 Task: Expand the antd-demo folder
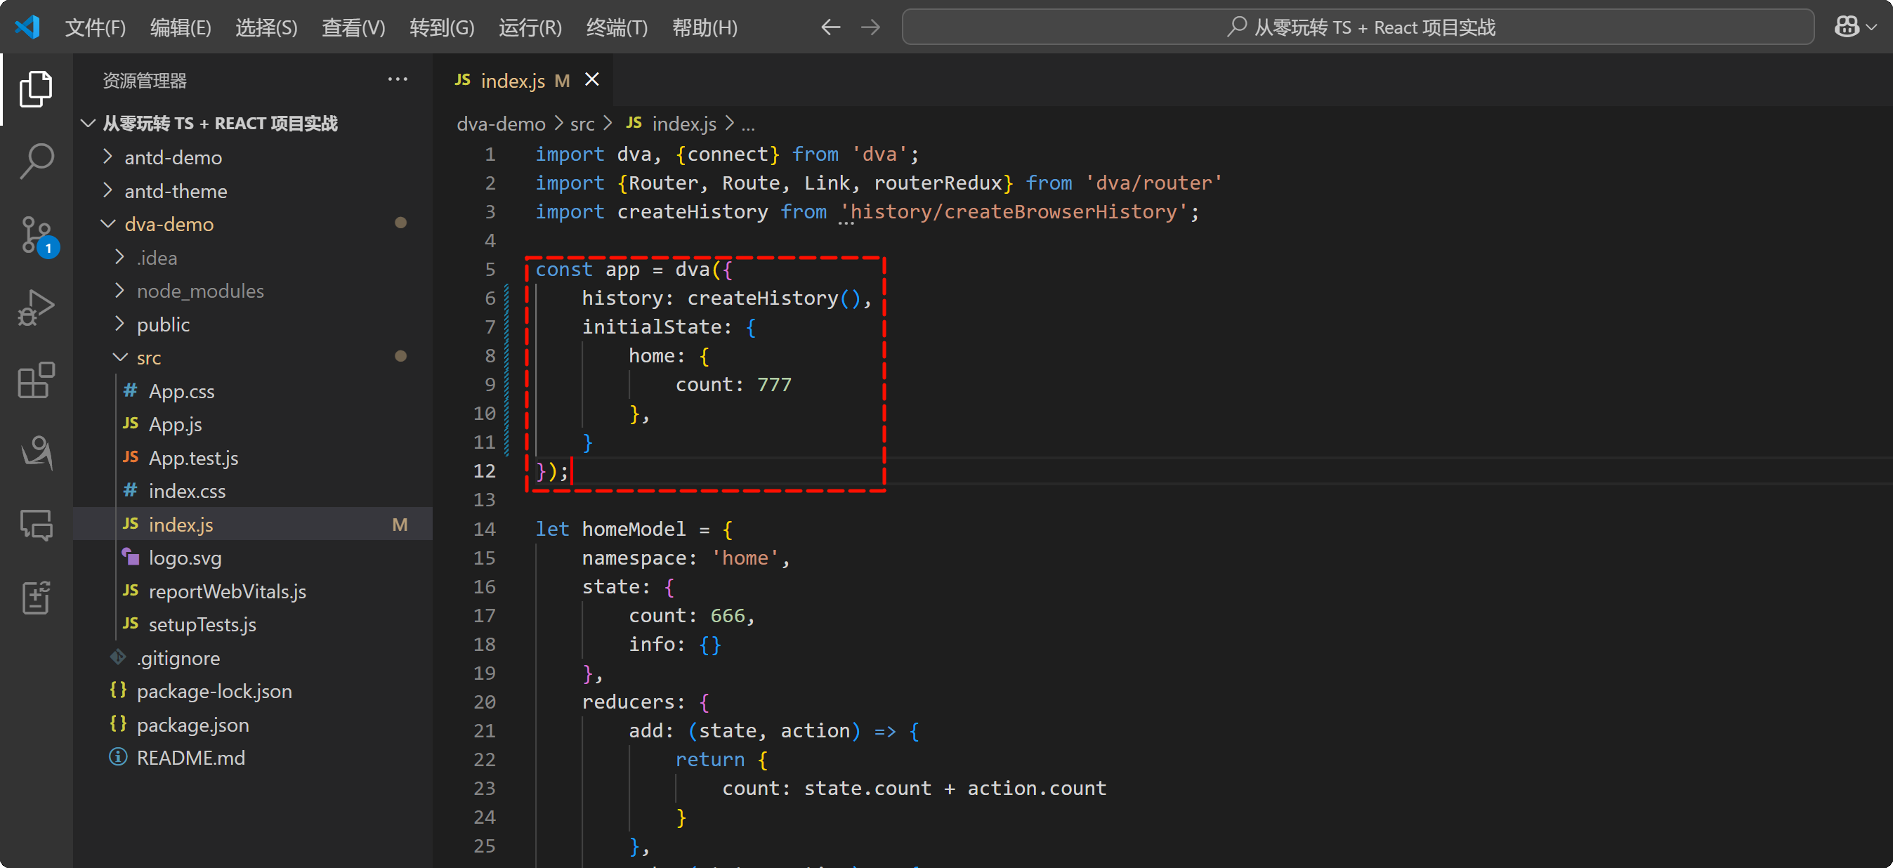[173, 157]
